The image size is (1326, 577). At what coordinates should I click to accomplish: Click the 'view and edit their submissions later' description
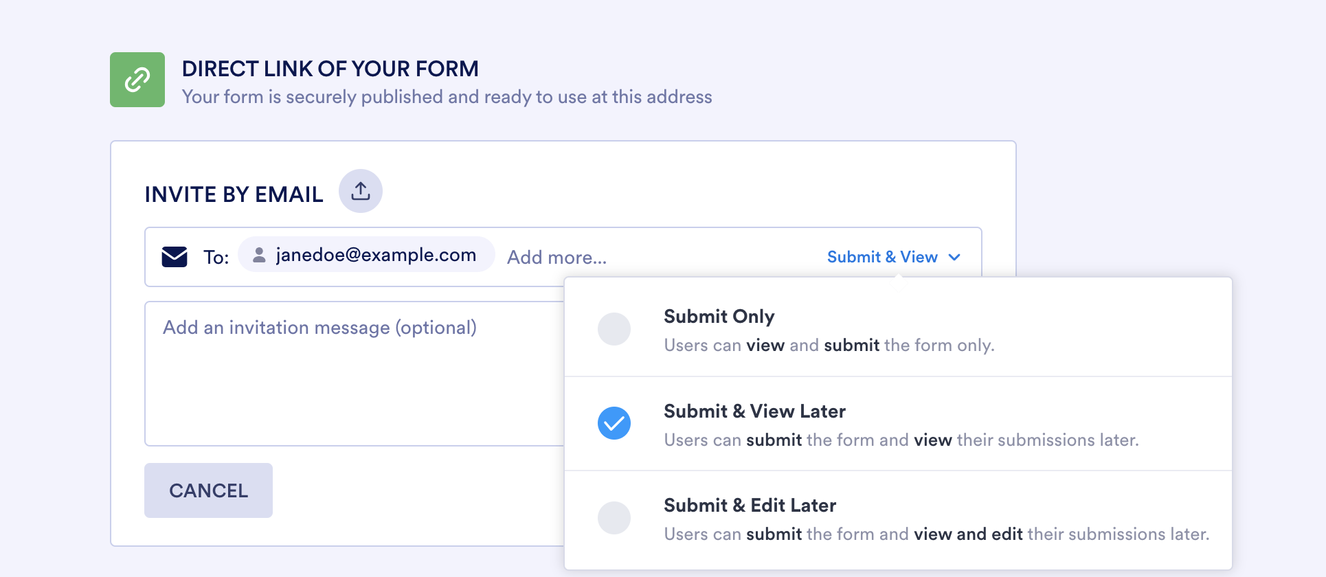[x=936, y=534]
